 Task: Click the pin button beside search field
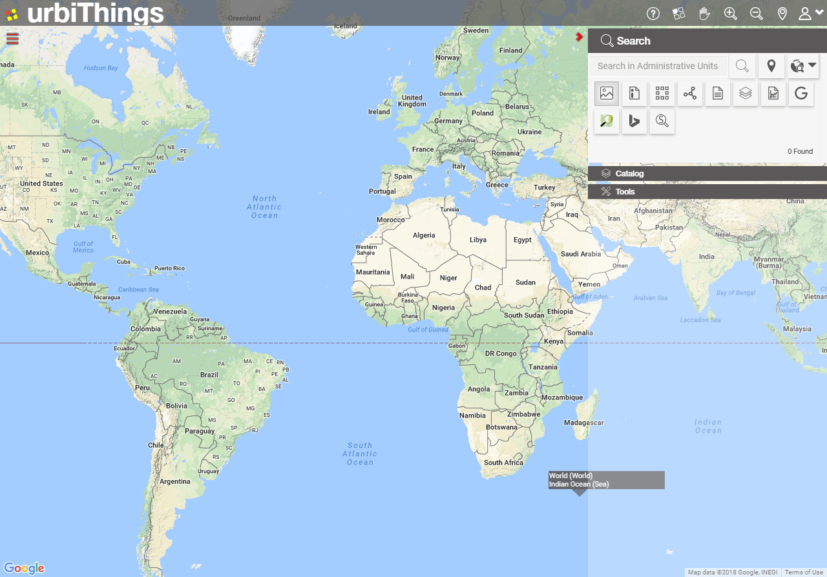(x=771, y=66)
